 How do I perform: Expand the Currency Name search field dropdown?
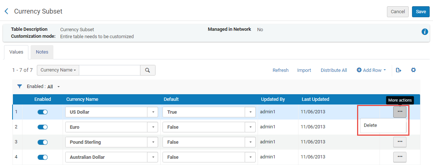click(x=58, y=70)
